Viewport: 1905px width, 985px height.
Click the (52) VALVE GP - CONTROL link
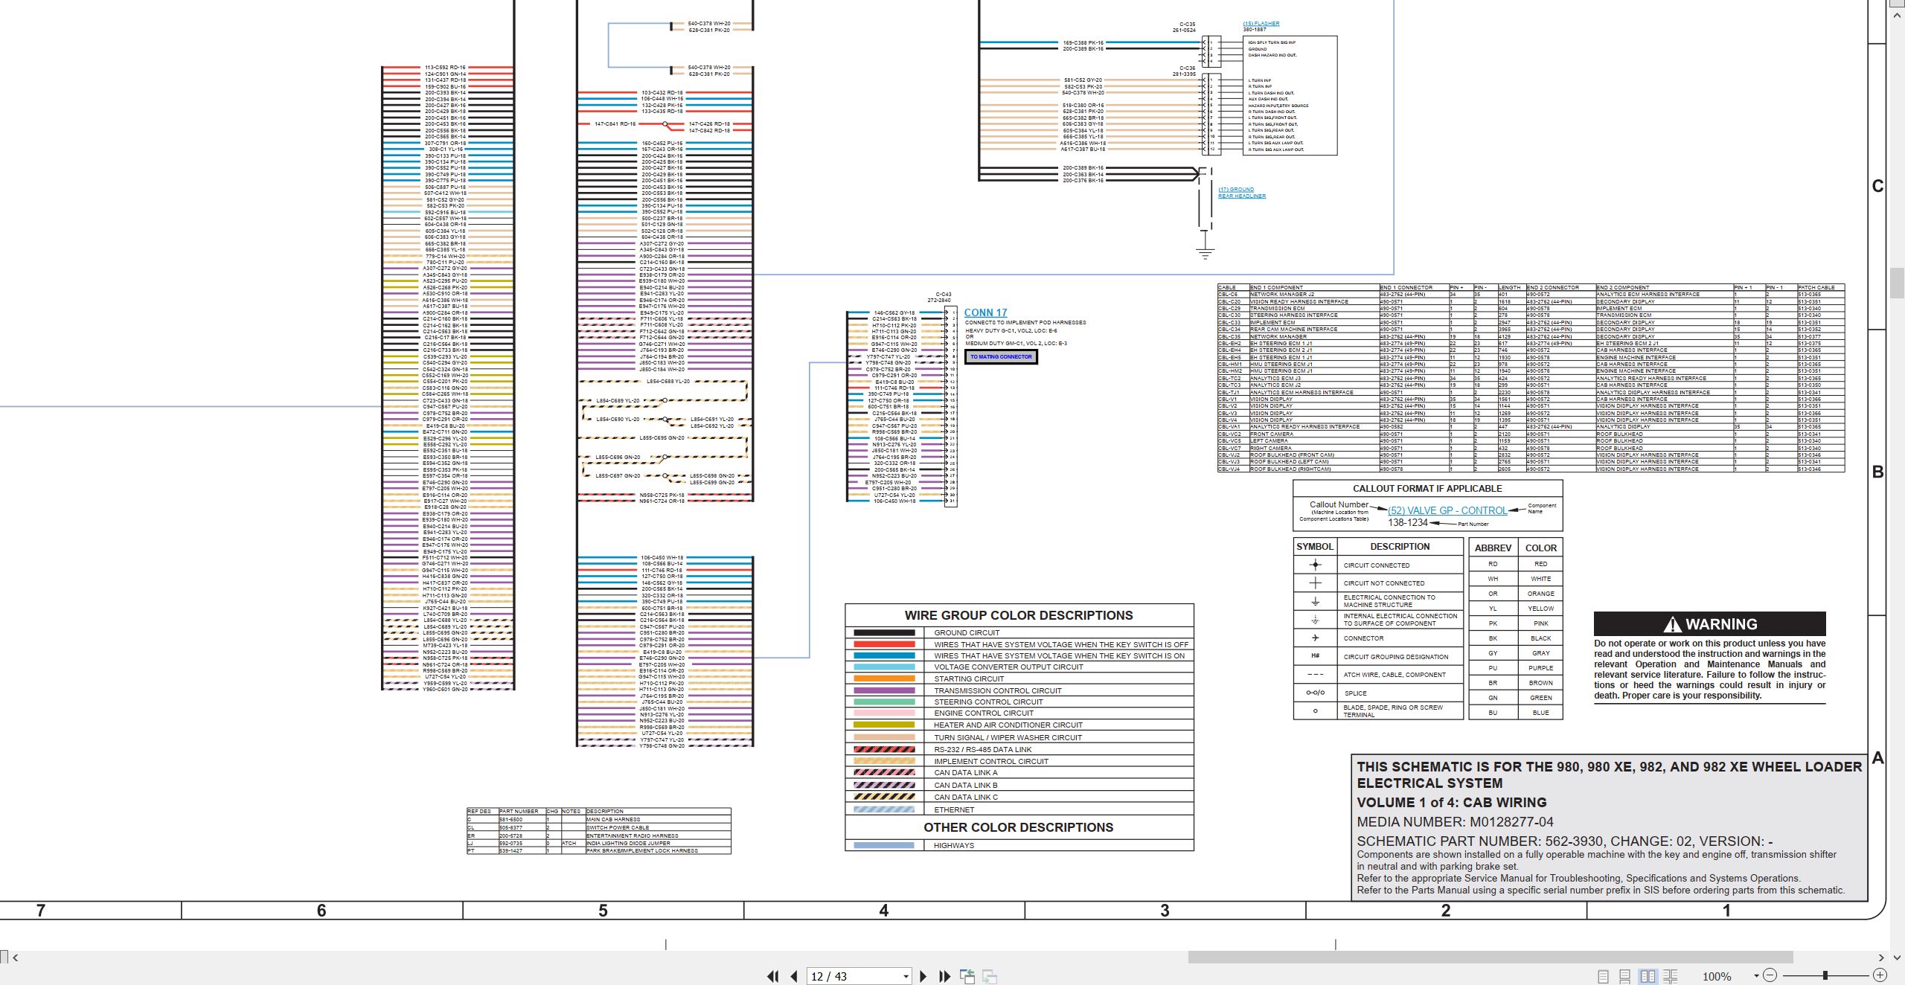pos(1447,510)
